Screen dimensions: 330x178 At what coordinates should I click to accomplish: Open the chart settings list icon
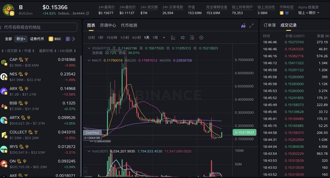coord(192,38)
